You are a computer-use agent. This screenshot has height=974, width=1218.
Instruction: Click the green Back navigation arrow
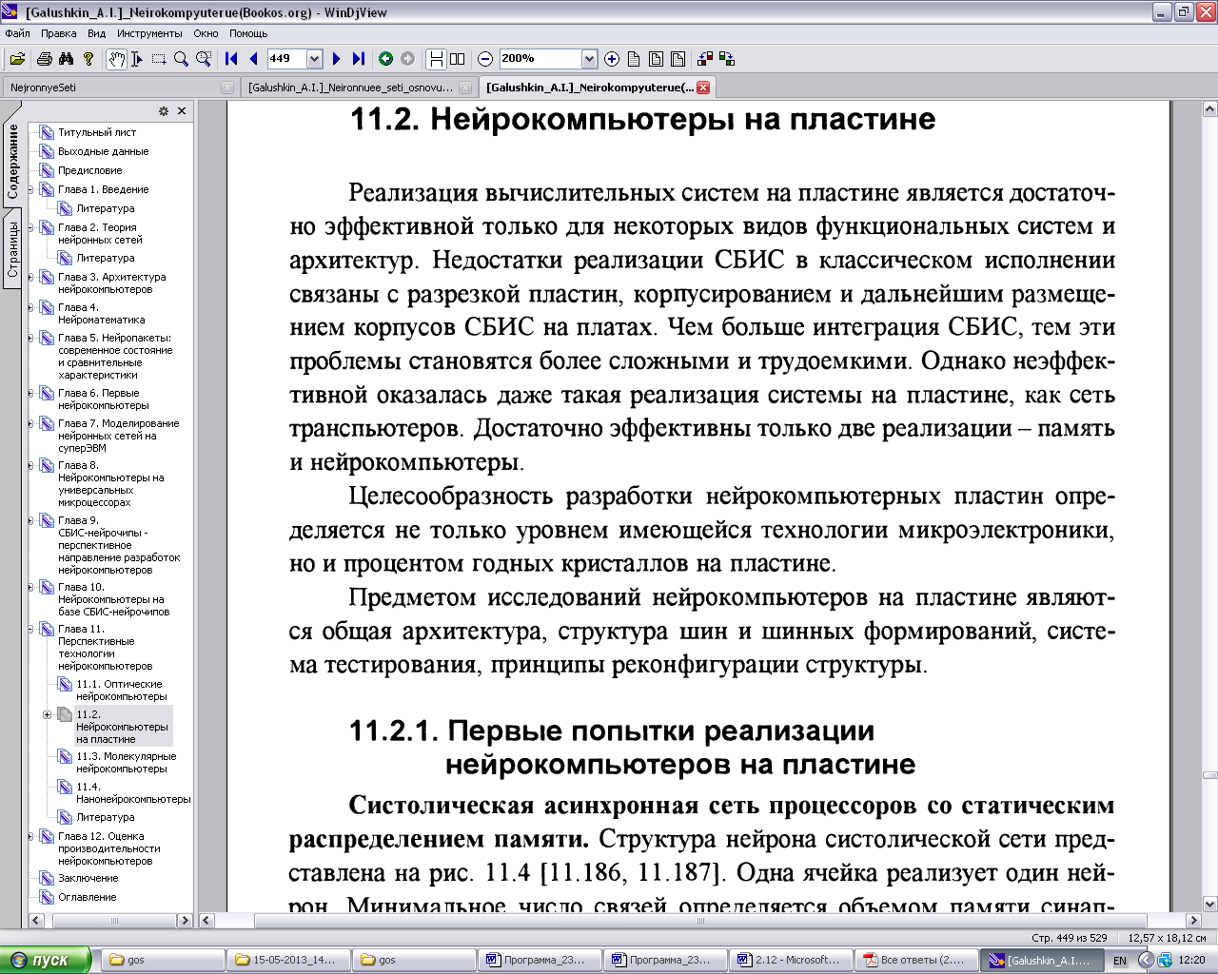(x=386, y=59)
